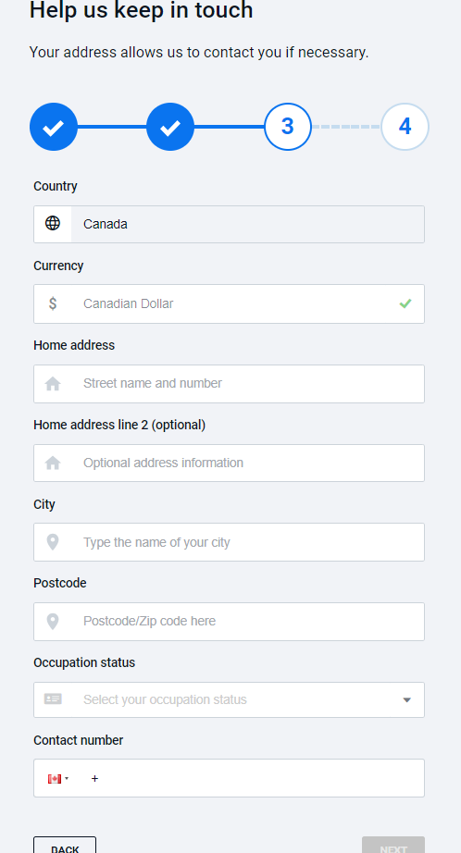Click the BACK button
Viewport: 461px width, 853px height.
pyautogui.click(x=65, y=845)
